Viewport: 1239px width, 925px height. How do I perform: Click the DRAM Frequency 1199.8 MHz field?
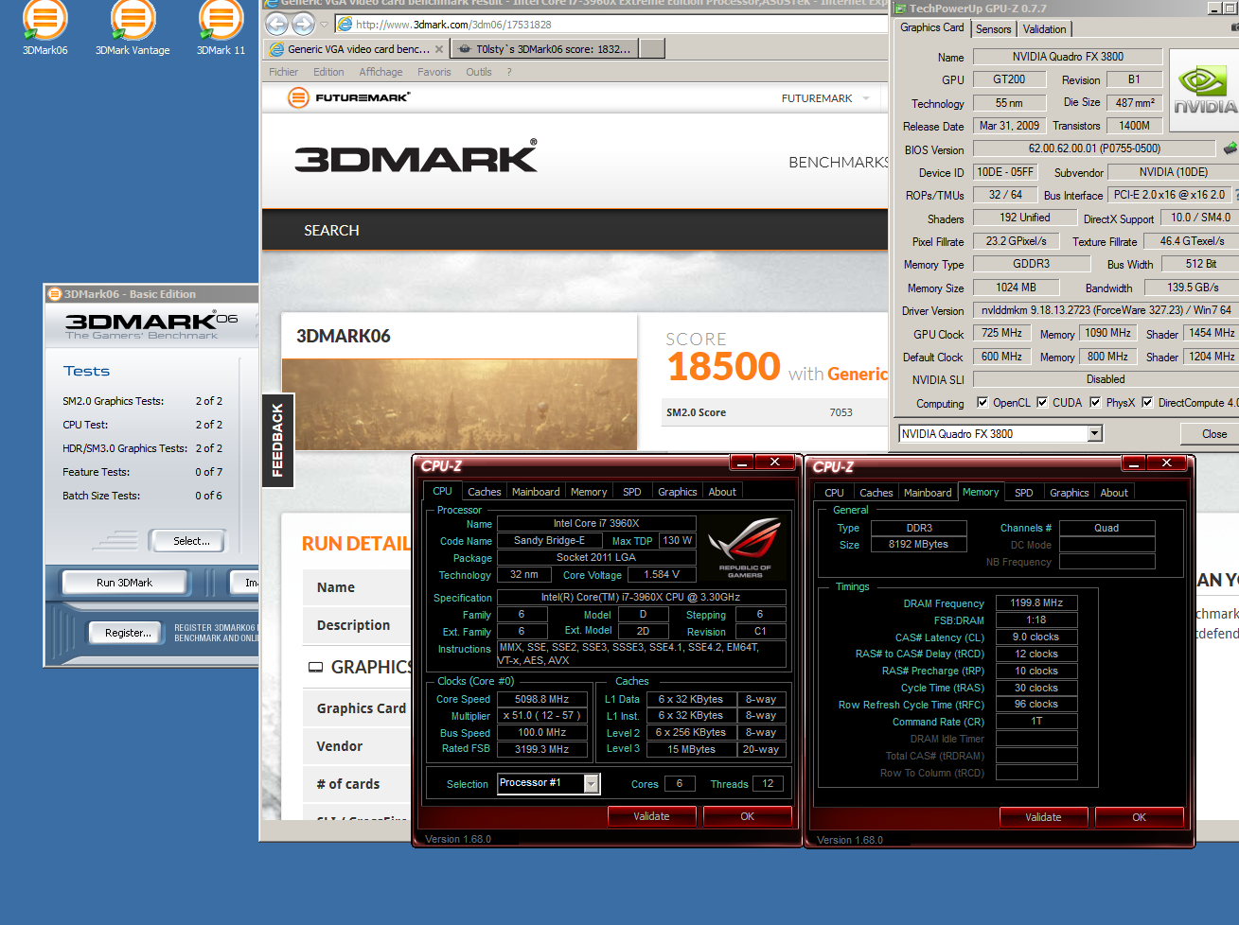[x=1036, y=602]
